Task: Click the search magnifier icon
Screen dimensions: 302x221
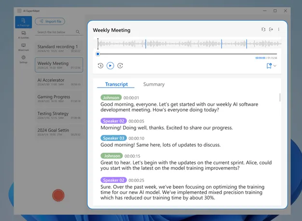Action: click(78, 32)
